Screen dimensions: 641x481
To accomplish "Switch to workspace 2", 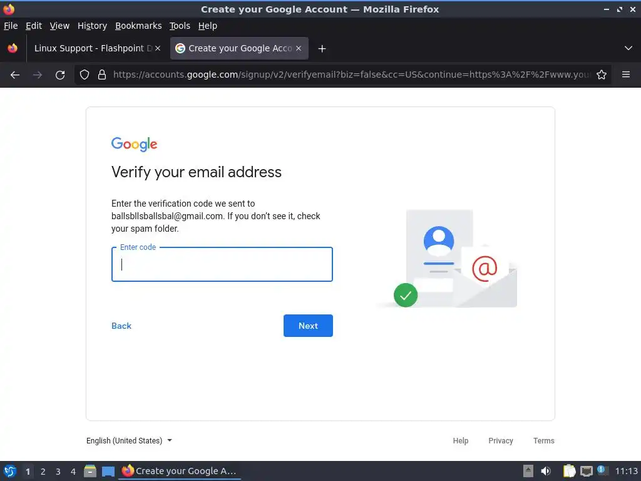I will (43, 472).
